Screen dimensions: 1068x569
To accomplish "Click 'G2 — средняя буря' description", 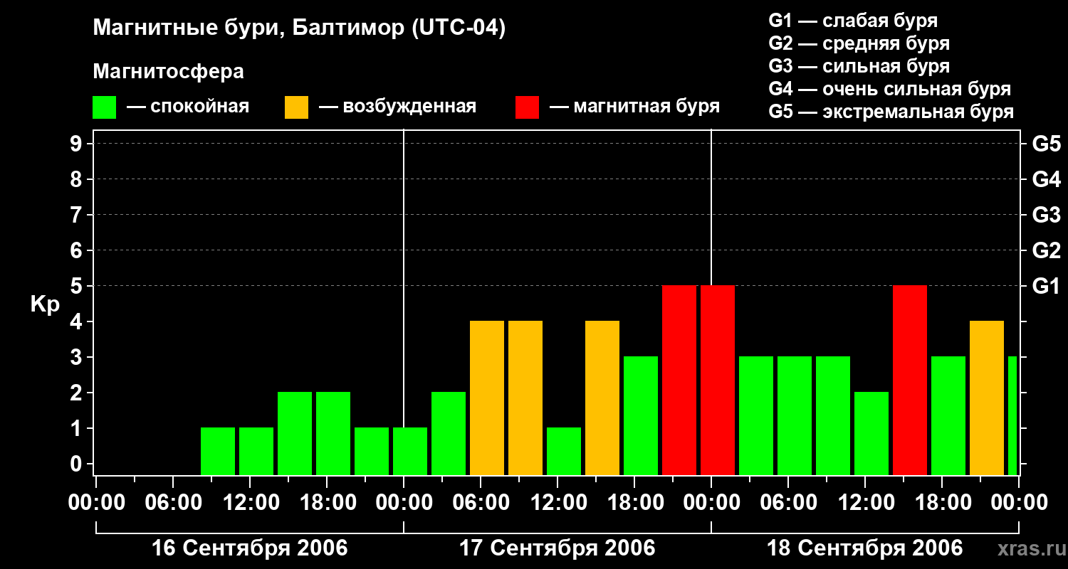I will (x=859, y=43).
